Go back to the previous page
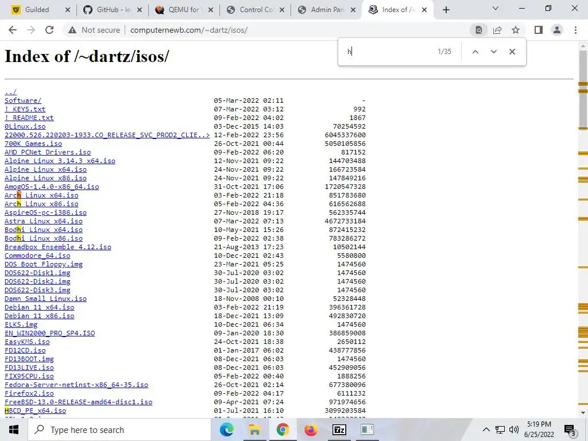 tap(13, 30)
